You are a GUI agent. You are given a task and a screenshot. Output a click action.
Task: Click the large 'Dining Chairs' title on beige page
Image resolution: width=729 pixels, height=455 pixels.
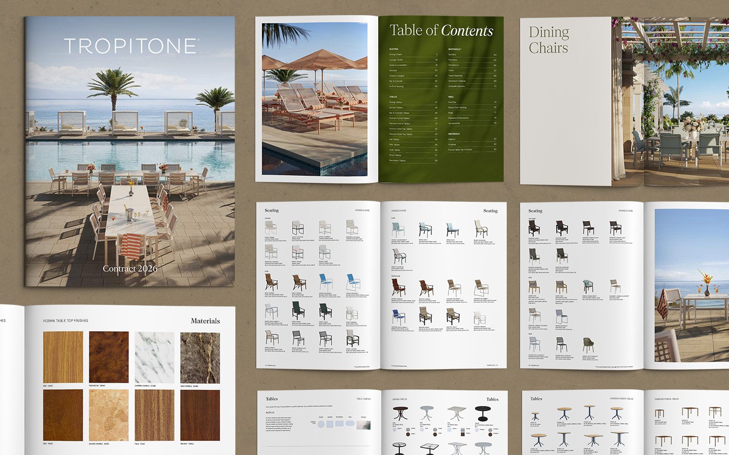pos(549,40)
